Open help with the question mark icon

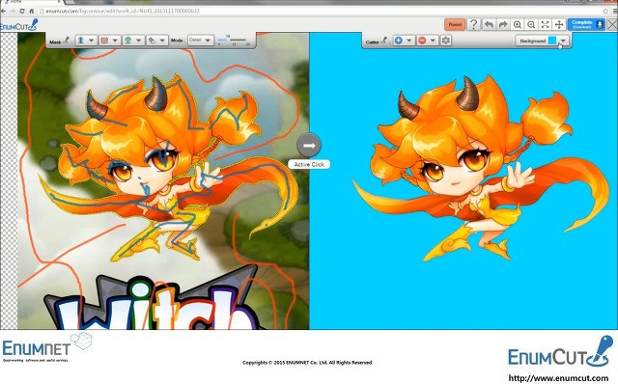pos(473,24)
